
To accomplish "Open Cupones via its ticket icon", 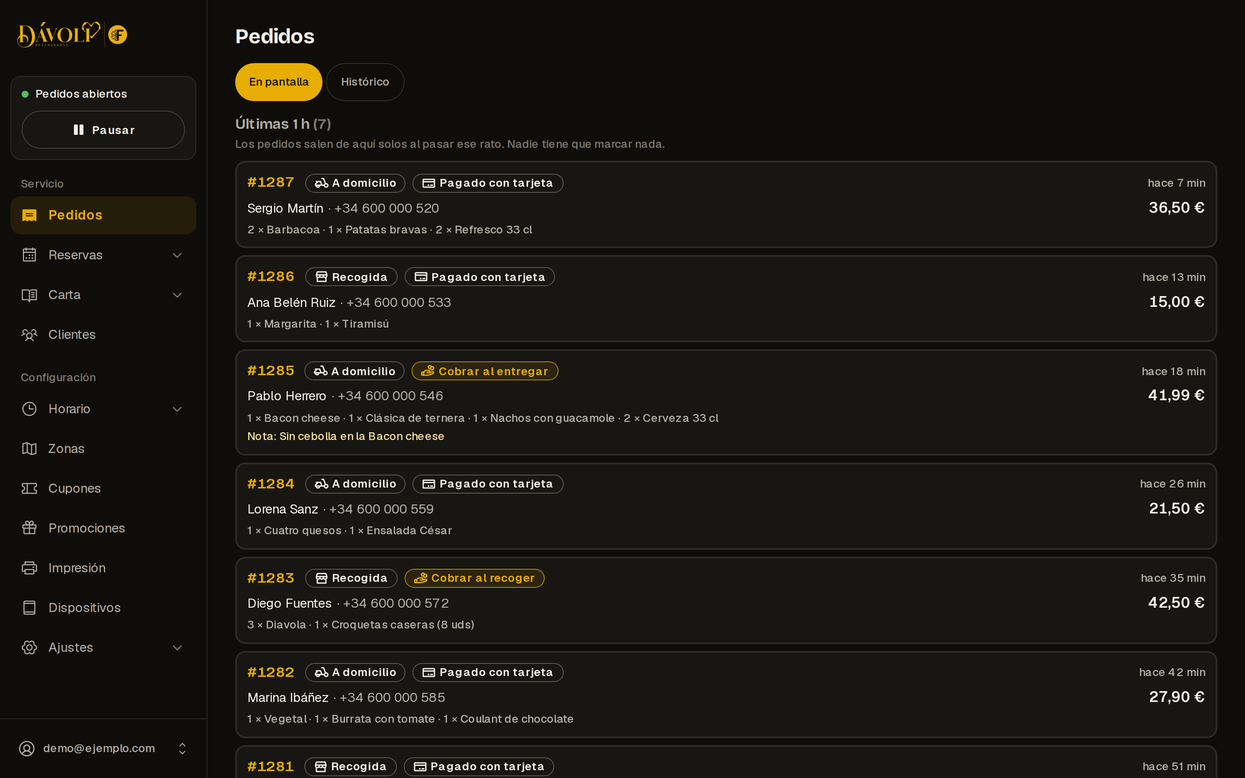I will click(x=29, y=488).
